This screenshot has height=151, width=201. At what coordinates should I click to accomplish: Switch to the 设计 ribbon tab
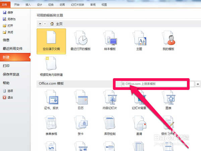point(40,5)
